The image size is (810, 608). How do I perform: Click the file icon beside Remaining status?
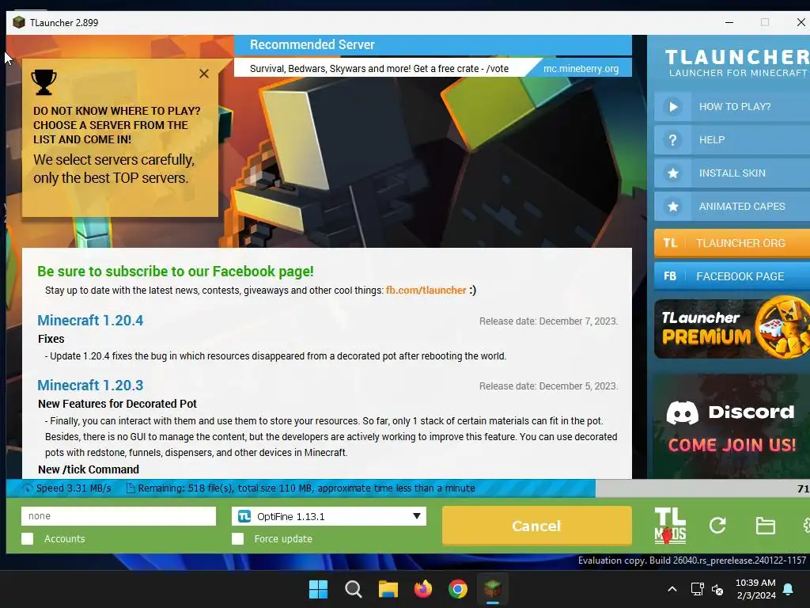pyautogui.click(x=131, y=488)
